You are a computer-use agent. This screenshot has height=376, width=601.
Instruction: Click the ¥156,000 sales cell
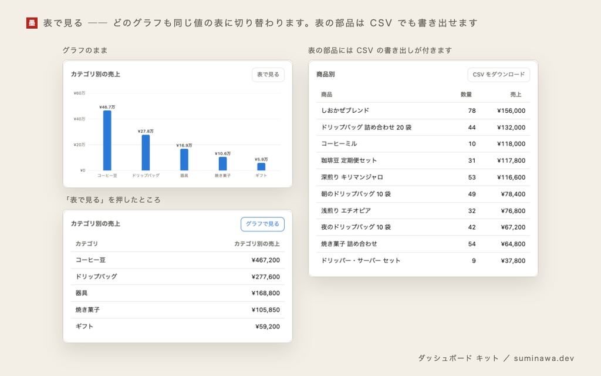(511, 110)
